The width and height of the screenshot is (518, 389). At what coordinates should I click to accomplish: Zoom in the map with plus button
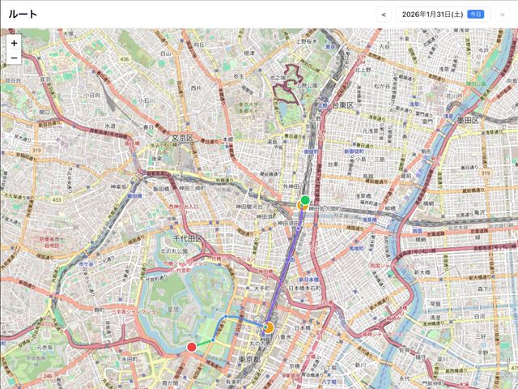[x=14, y=43]
